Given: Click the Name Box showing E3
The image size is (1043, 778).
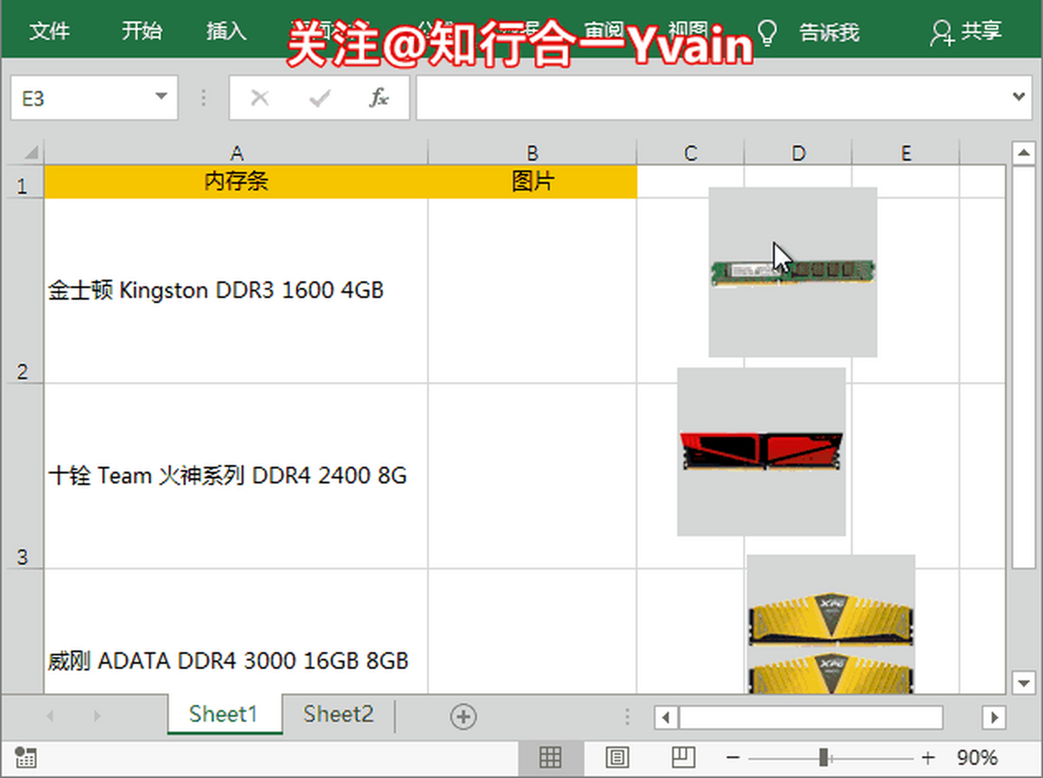Looking at the screenshot, I should pyautogui.click(x=82, y=97).
